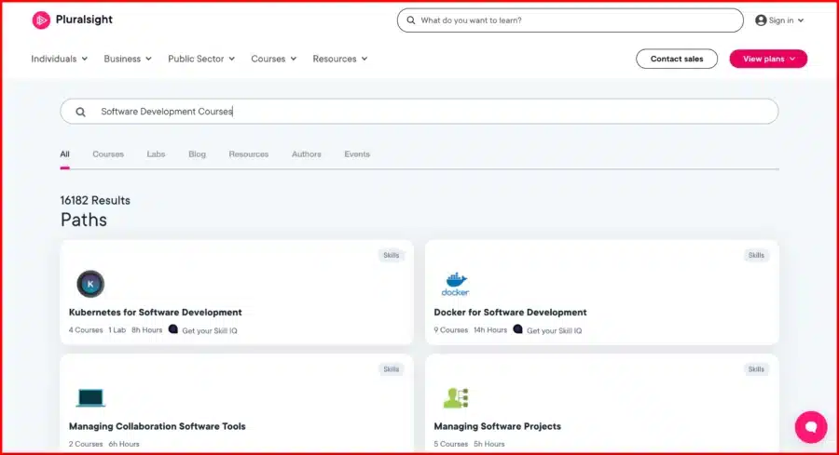Switch to the Labs tab
Image resolution: width=839 pixels, height=455 pixels.
pos(156,154)
